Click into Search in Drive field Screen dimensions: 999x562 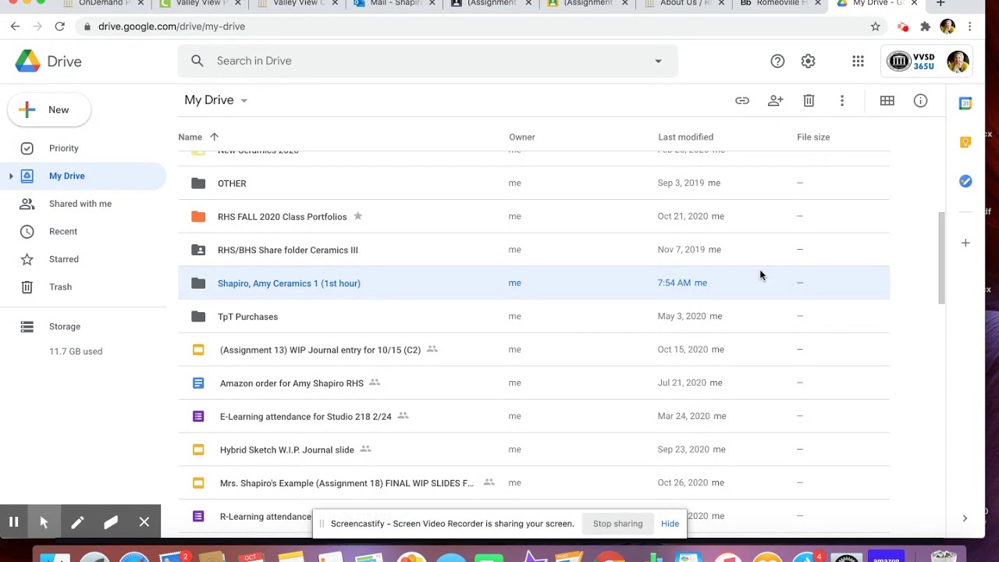tap(428, 61)
